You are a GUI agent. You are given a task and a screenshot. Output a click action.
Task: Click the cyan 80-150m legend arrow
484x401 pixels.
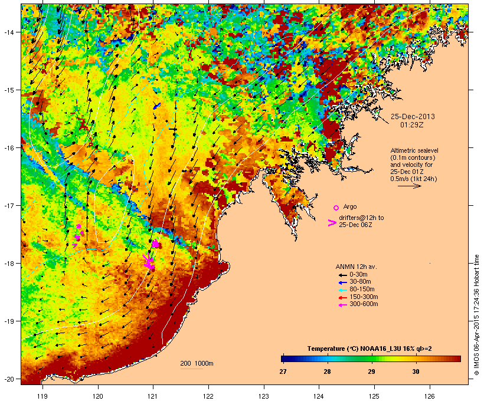pyautogui.click(x=342, y=290)
